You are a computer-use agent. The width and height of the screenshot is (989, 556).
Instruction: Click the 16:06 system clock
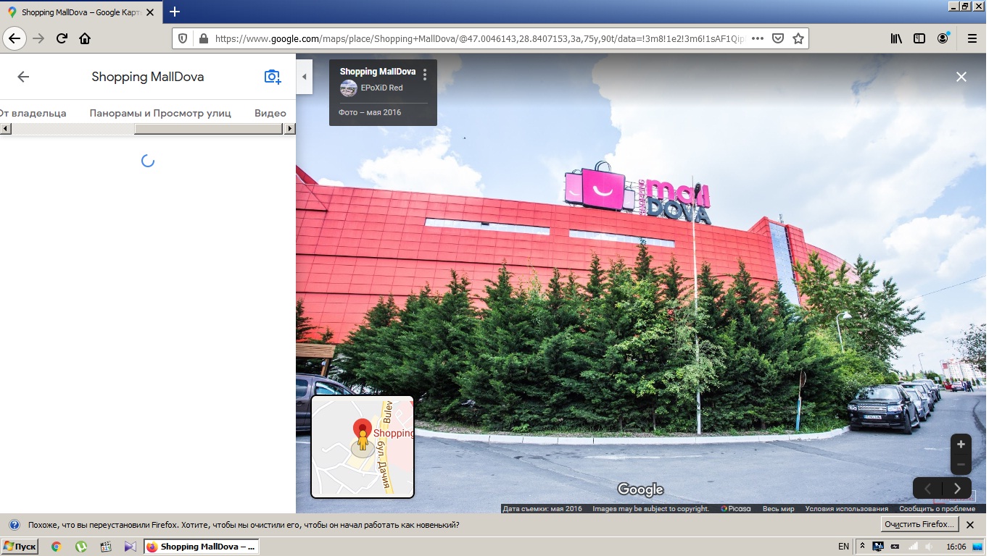click(956, 547)
